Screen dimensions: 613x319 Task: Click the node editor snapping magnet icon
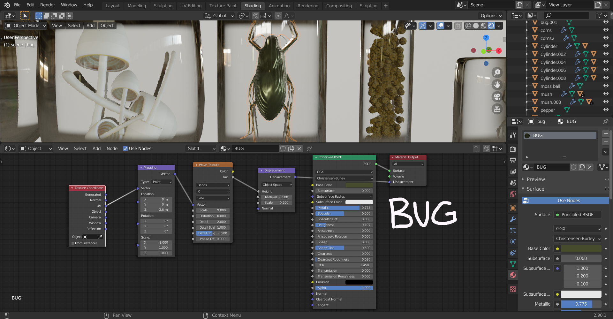click(486, 148)
